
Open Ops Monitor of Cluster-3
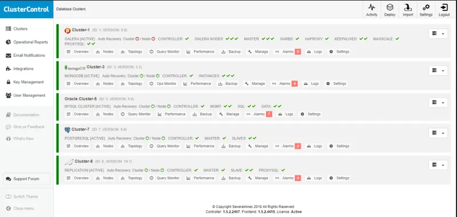point(163,84)
